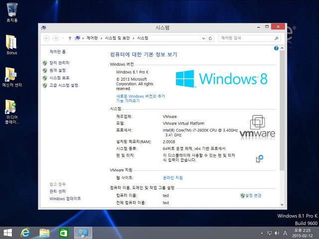Open the Start menu button
The image size is (319, 239).
[x=8, y=233]
